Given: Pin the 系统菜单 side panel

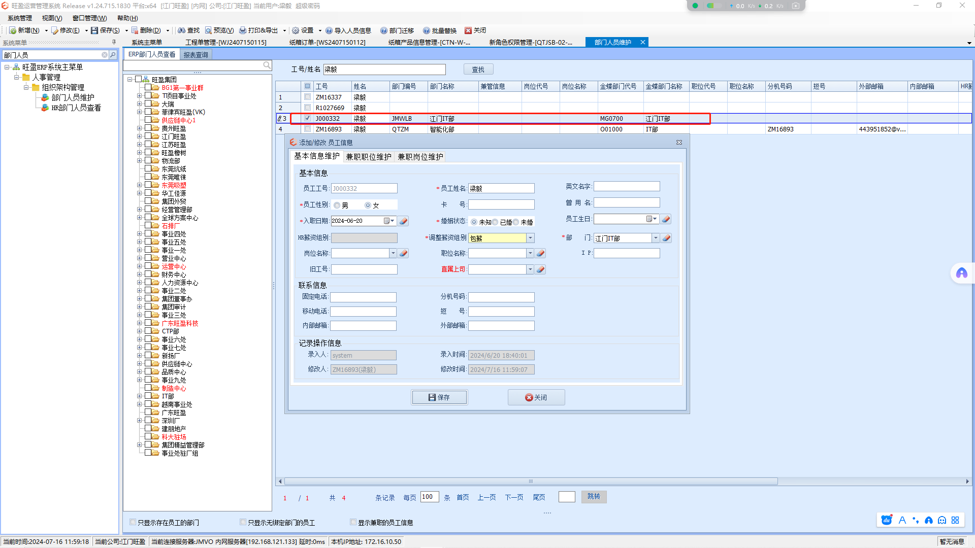Looking at the screenshot, I should pyautogui.click(x=114, y=42).
